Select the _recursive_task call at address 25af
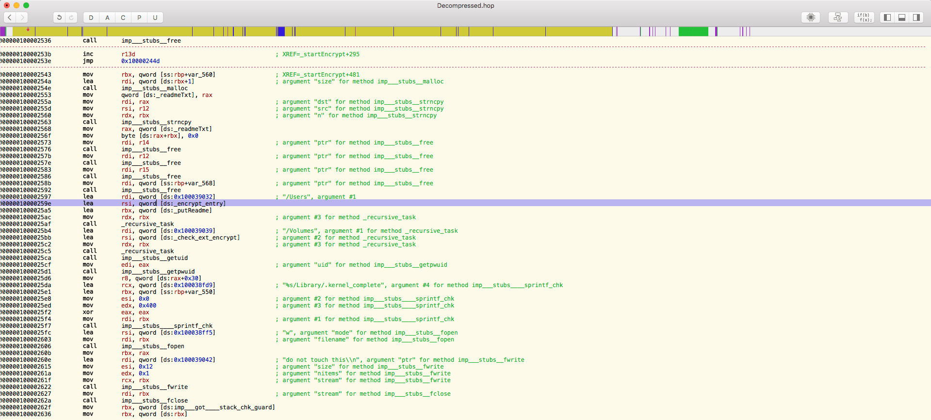This screenshot has width=931, height=420. (147, 224)
